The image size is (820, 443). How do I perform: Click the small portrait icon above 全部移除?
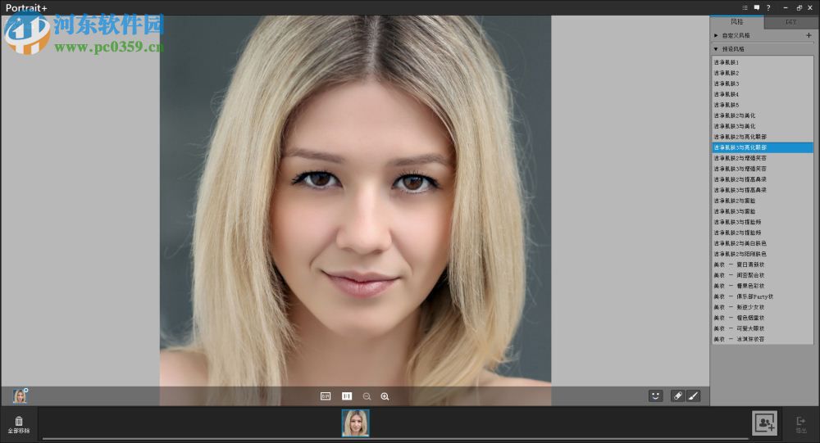[x=20, y=396]
